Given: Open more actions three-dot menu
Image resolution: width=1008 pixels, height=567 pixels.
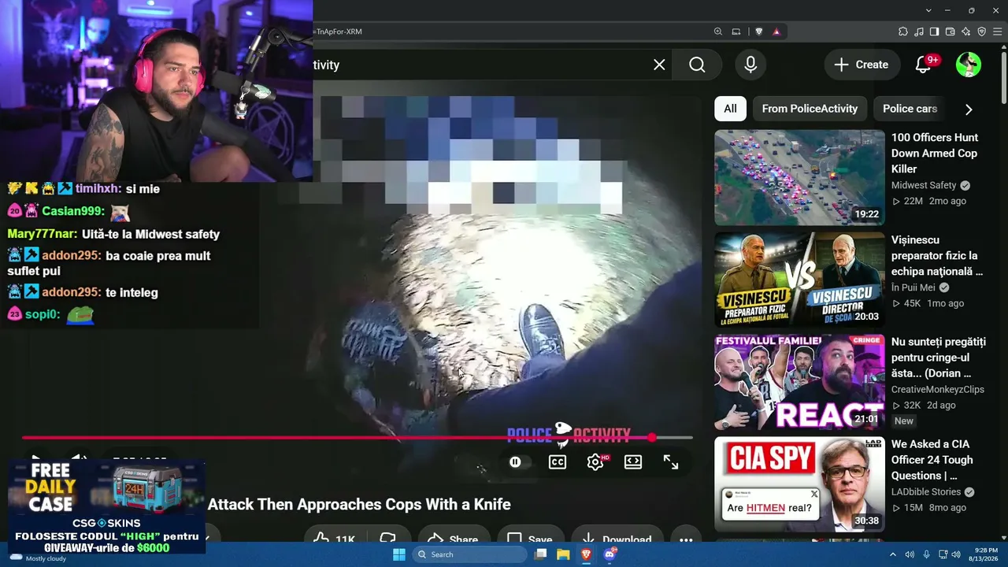Looking at the screenshot, I should [x=686, y=539].
